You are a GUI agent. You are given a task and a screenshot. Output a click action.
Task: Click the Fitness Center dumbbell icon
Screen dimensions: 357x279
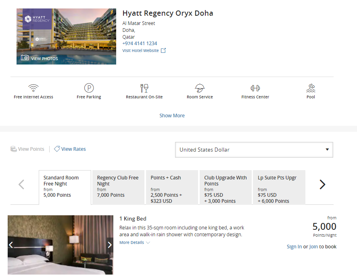point(255,88)
